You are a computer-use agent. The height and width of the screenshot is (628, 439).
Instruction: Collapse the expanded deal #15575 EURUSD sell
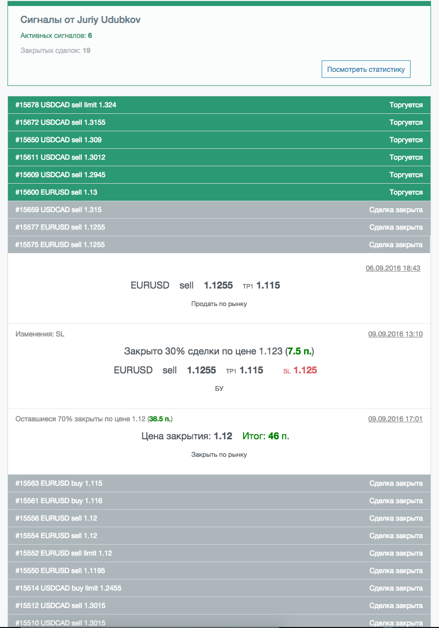point(219,245)
